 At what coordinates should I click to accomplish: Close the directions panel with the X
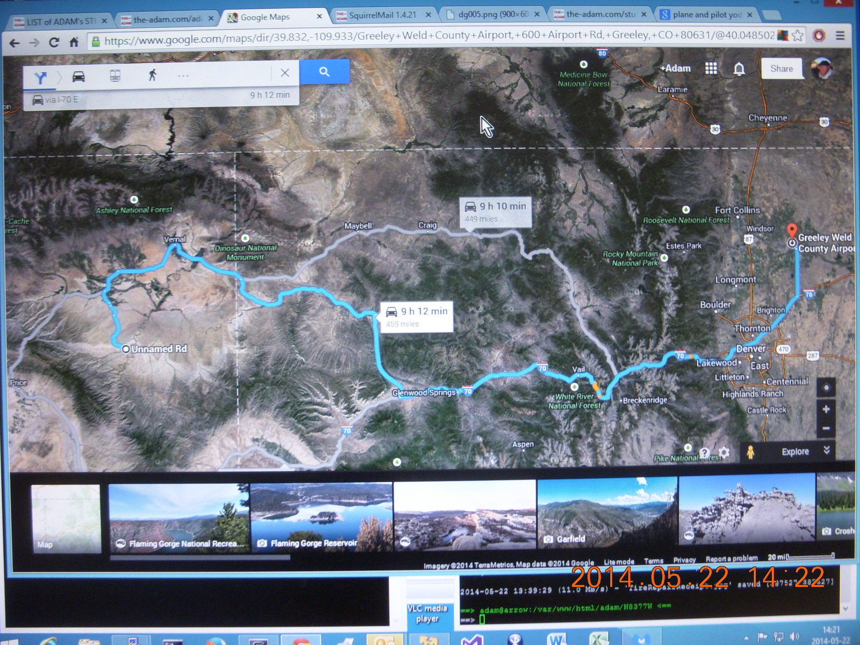pos(285,73)
